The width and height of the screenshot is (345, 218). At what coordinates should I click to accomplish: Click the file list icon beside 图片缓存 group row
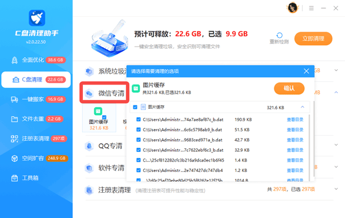[x=143, y=107]
